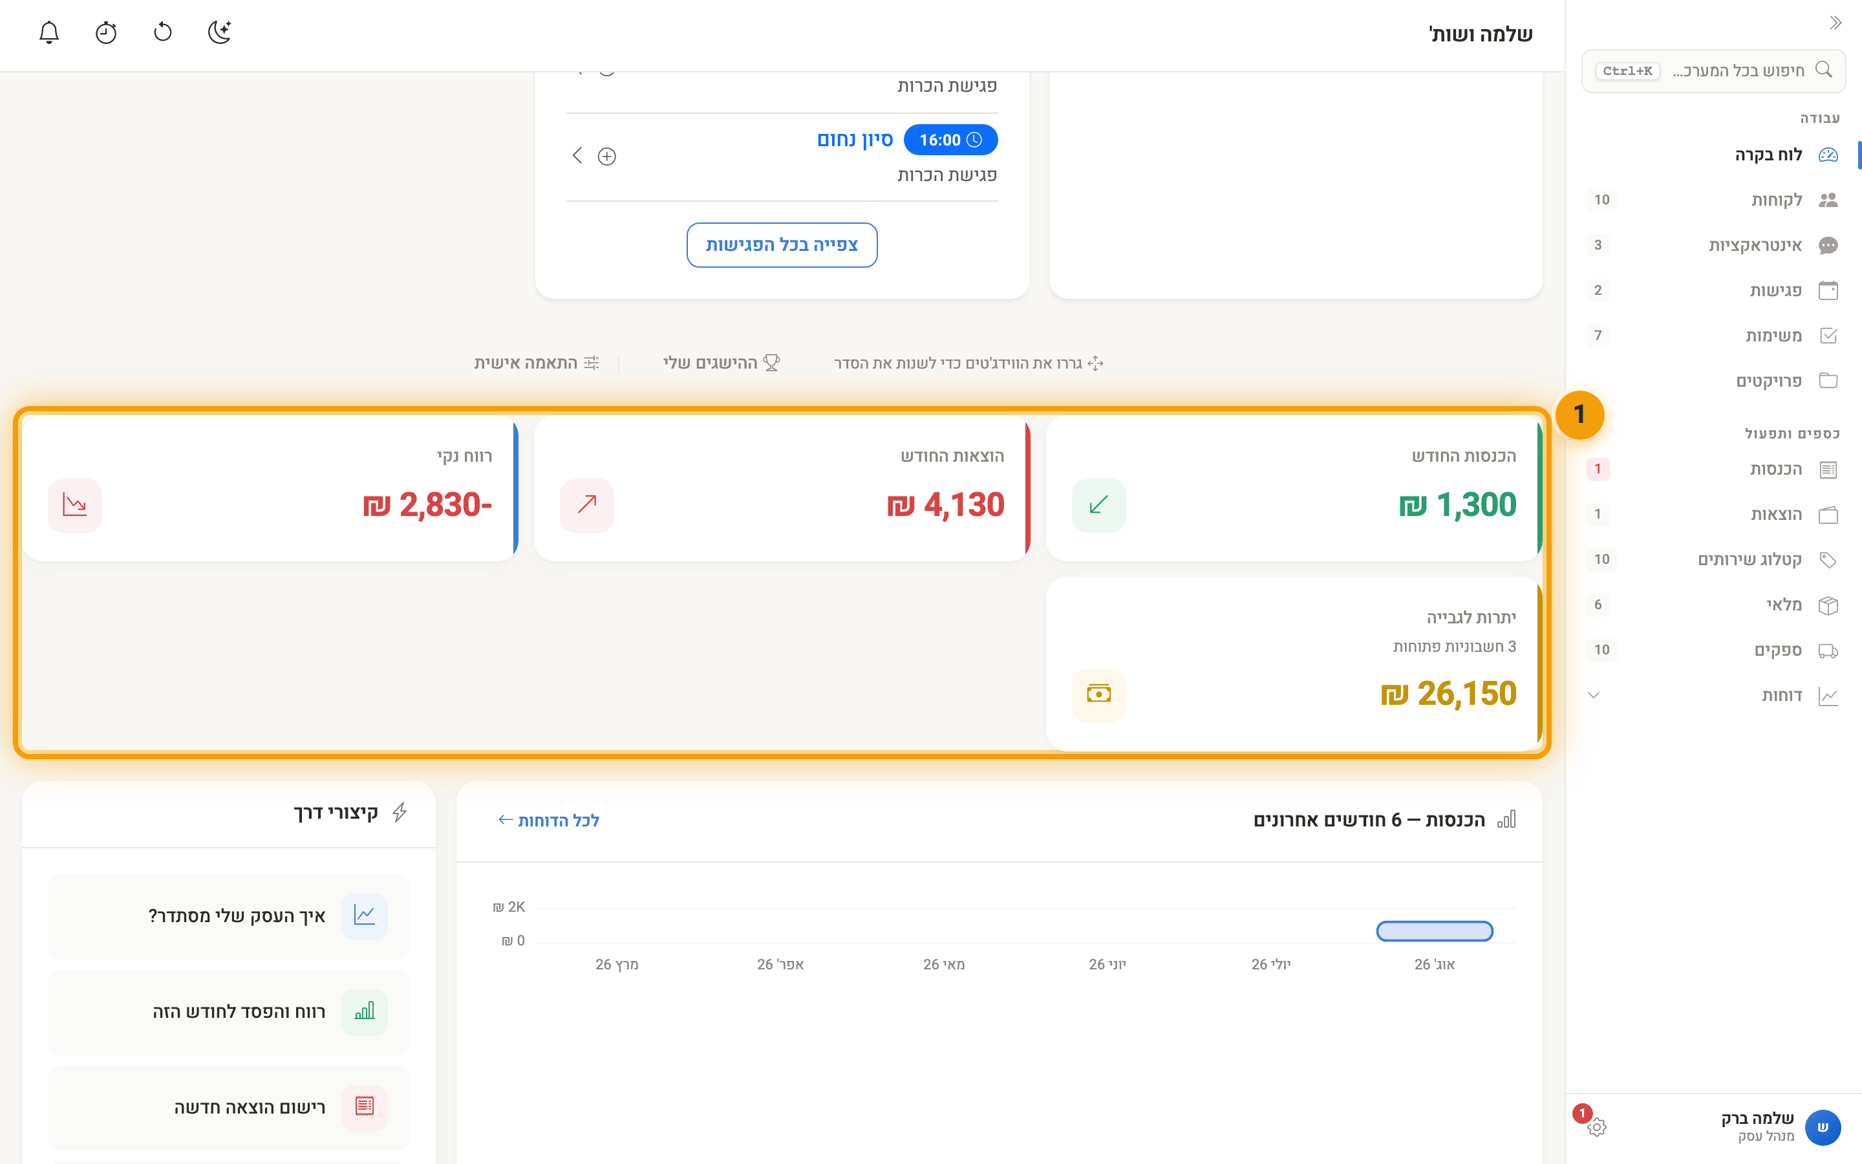Open the notifications bell
Screen dimensions: 1862x1164
pyautogui.click(x=49, y=32)
